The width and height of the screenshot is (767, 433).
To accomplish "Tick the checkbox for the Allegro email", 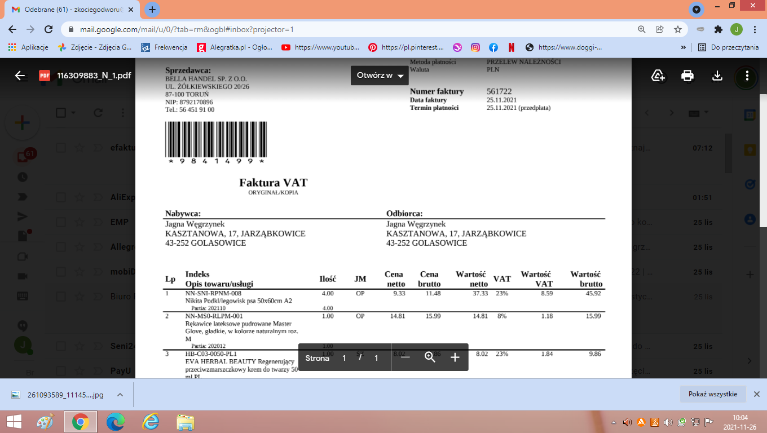I will 61,247.
